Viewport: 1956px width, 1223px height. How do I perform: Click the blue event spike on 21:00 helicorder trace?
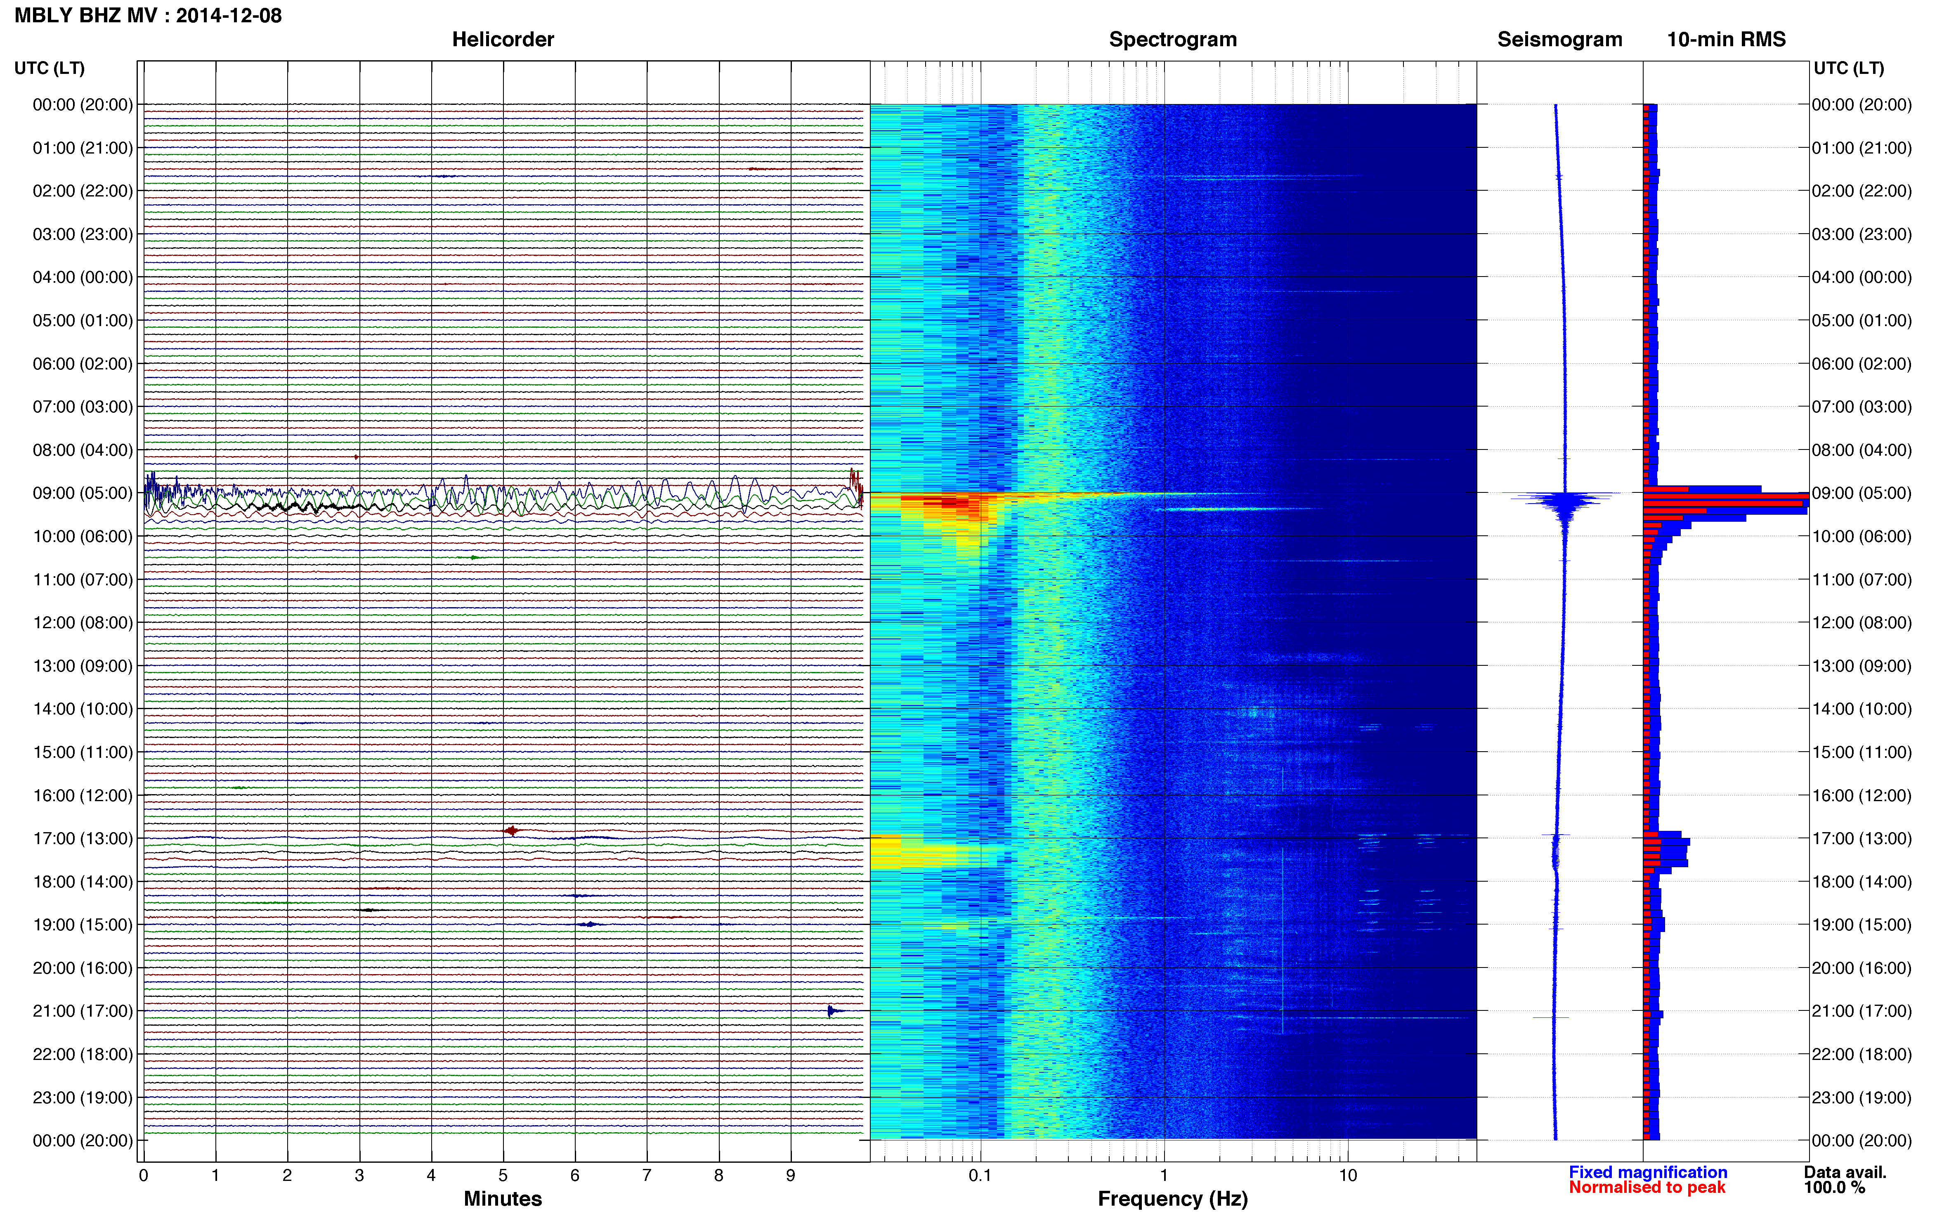[832, 1011]
